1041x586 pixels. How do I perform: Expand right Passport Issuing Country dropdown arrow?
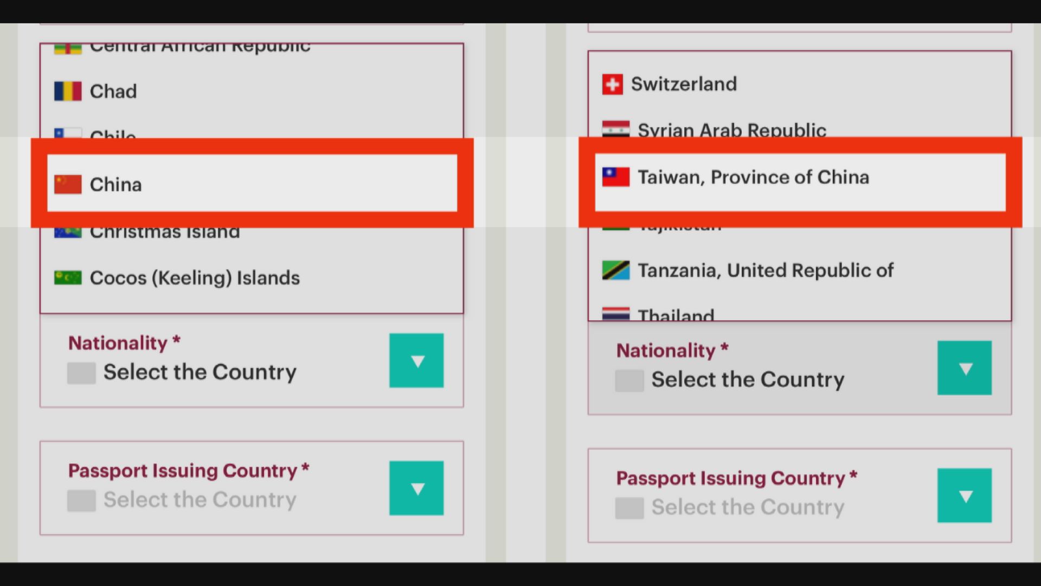pos(965,495)
